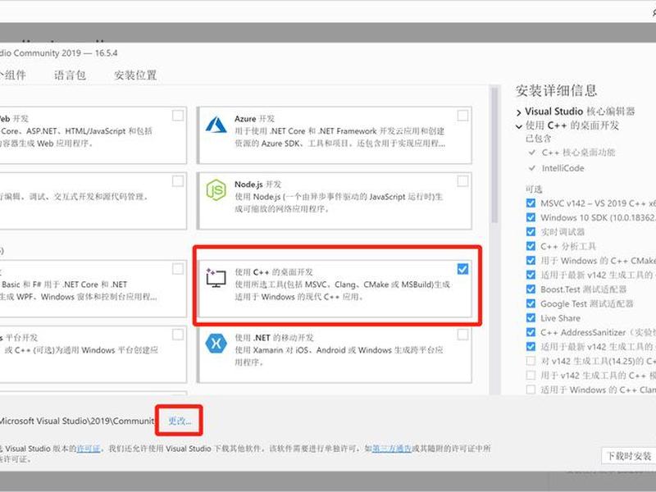Uncheck the MSVC v142 optional component
The width and height of the screenshot is (656, 492).
click(x=531, y=203)
